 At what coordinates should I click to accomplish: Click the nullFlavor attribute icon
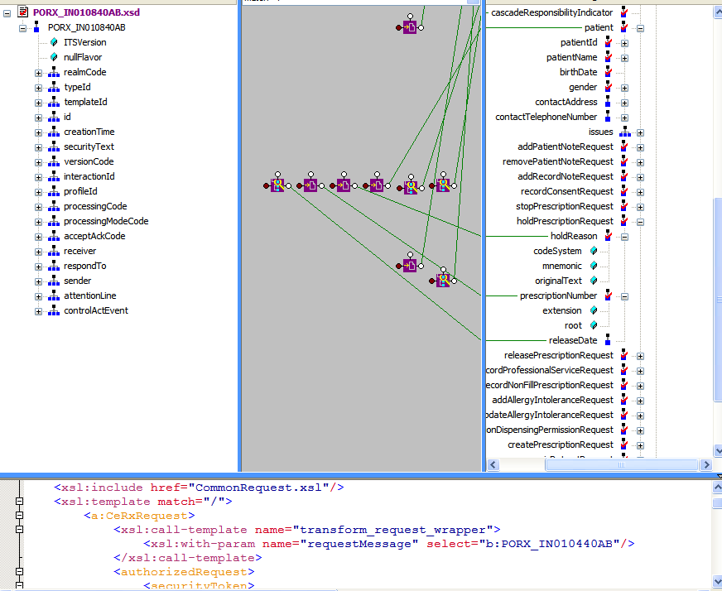point(54,57)
